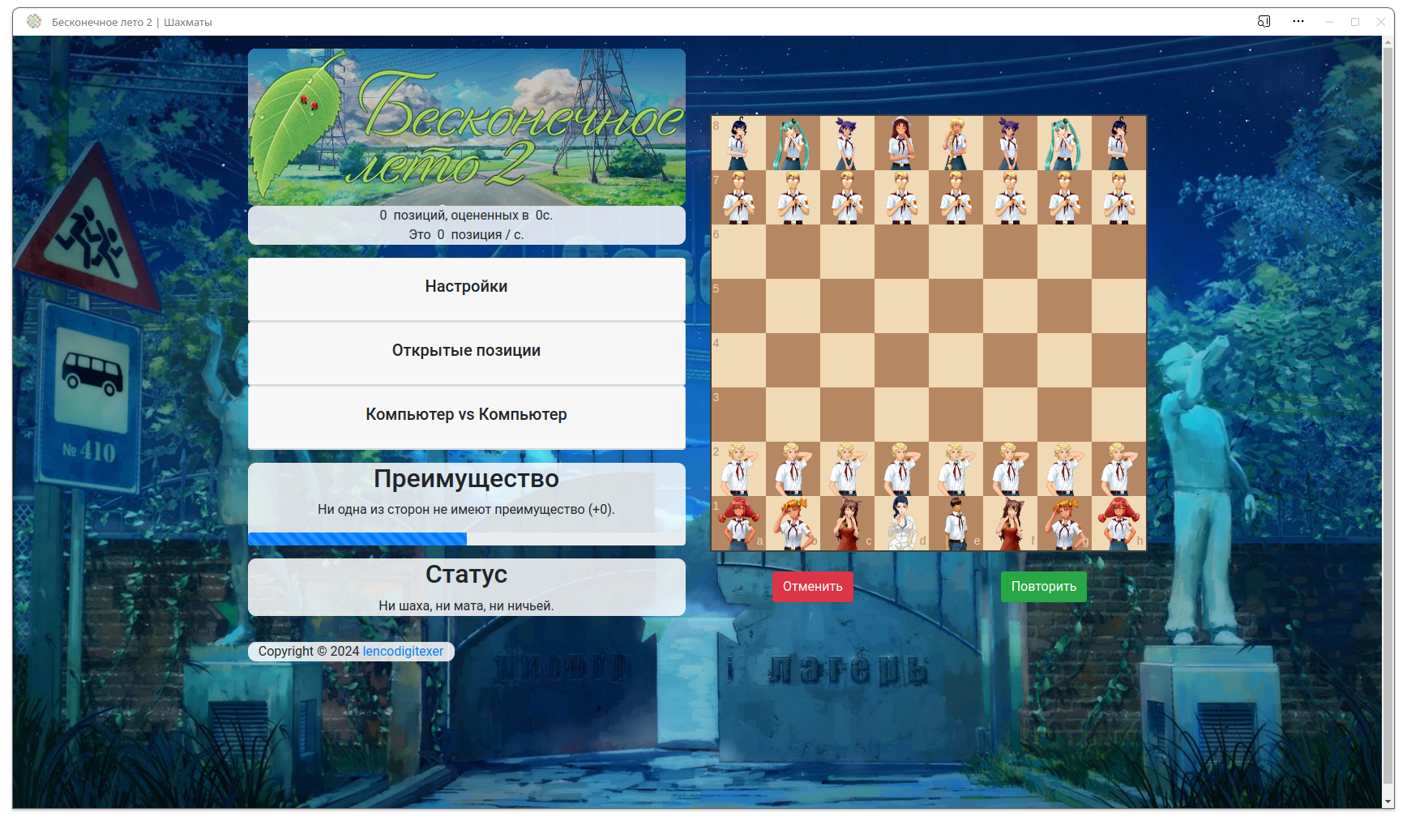Select the cat-eared bishop on f1

[x=1010, y=523]
